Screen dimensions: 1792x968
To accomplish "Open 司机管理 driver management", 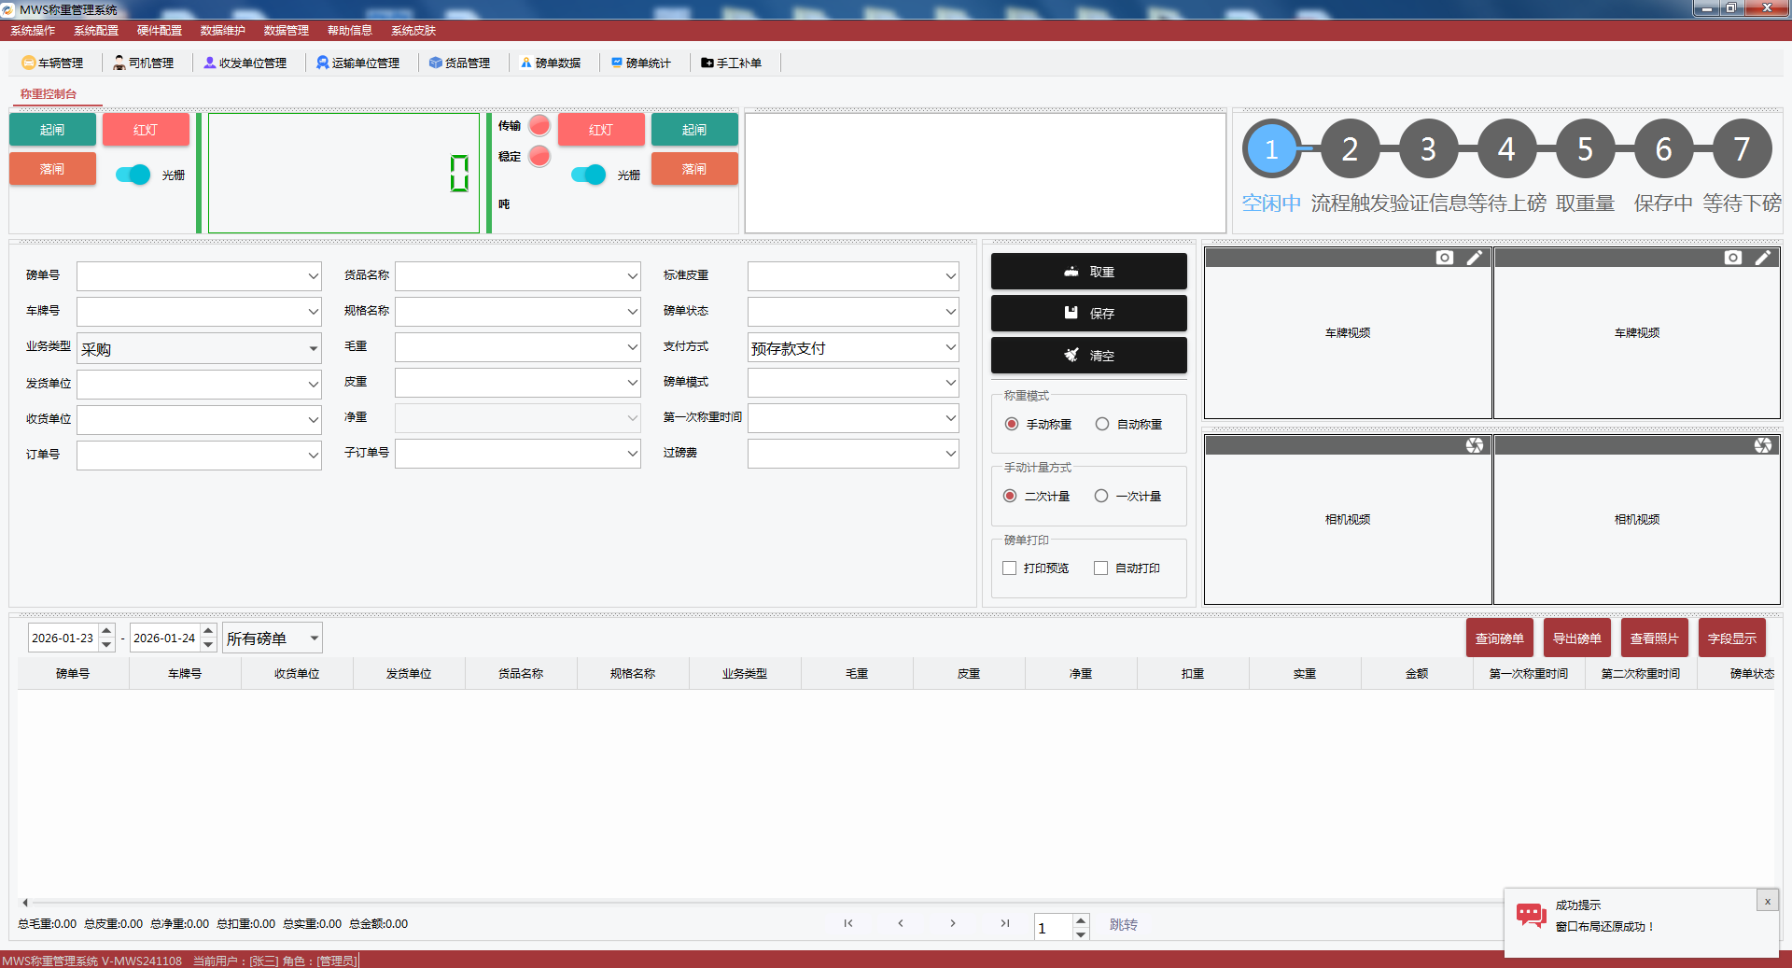I will pos(144,63).
